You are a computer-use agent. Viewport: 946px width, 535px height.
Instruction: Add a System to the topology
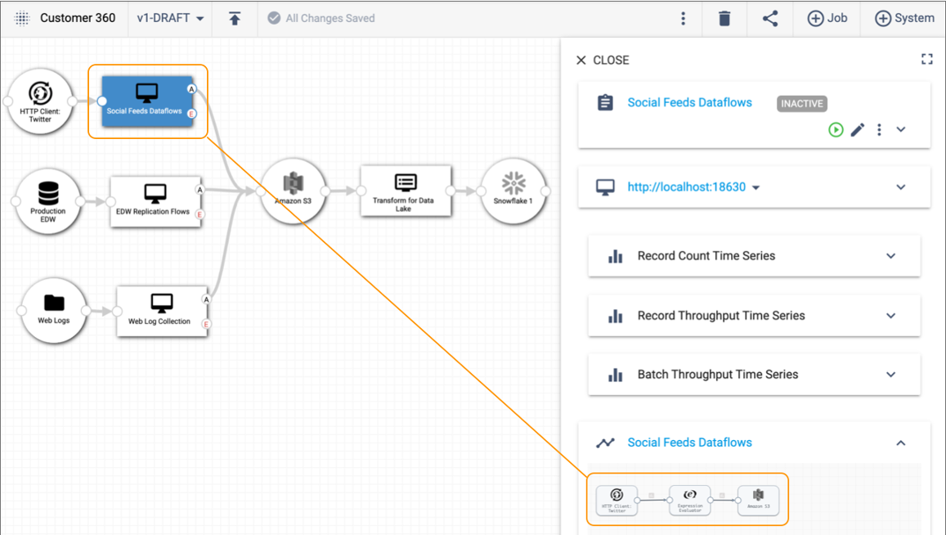(904, 18)
